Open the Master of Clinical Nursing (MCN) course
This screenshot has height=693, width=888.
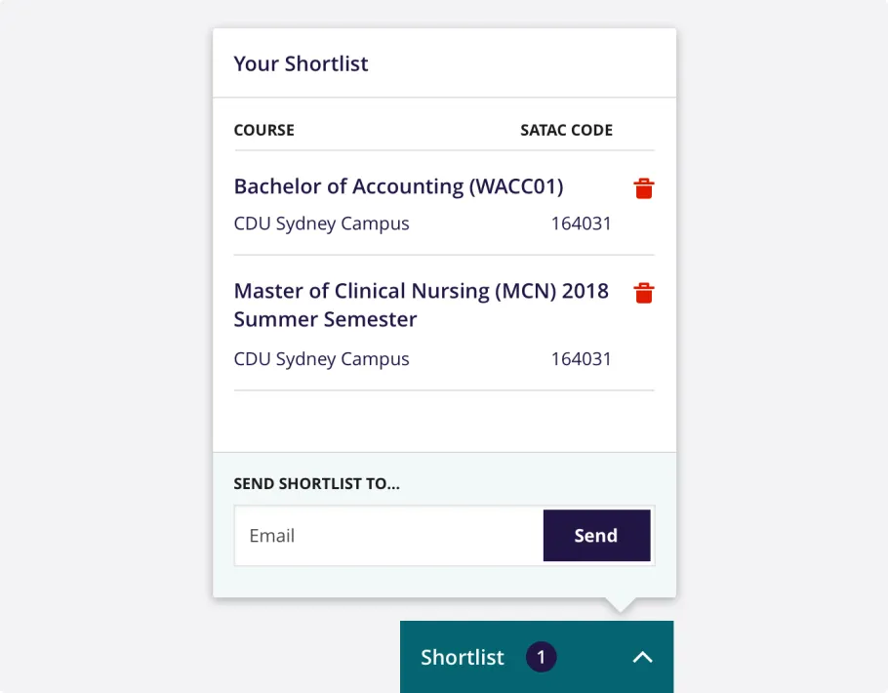click(x=421, y=291)
